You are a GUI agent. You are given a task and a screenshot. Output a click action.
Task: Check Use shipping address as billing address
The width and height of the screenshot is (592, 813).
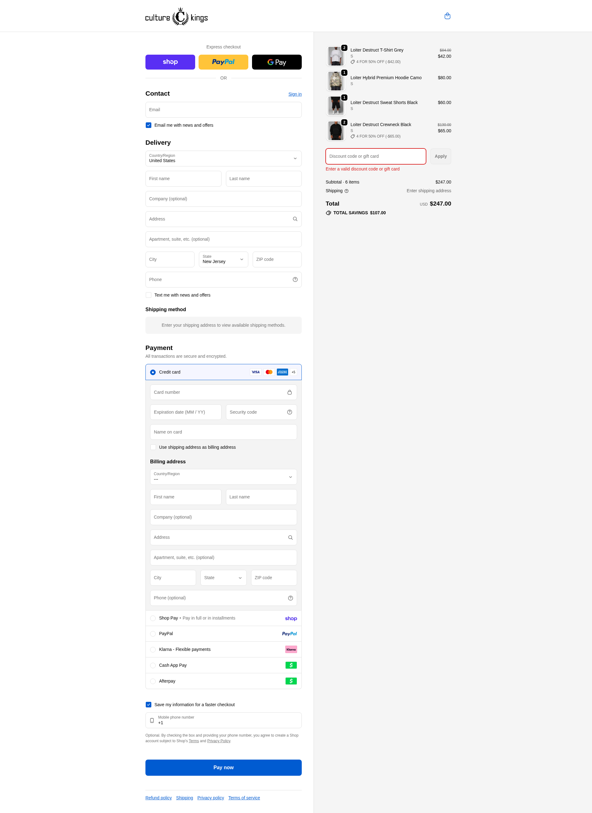pos(153,447)
